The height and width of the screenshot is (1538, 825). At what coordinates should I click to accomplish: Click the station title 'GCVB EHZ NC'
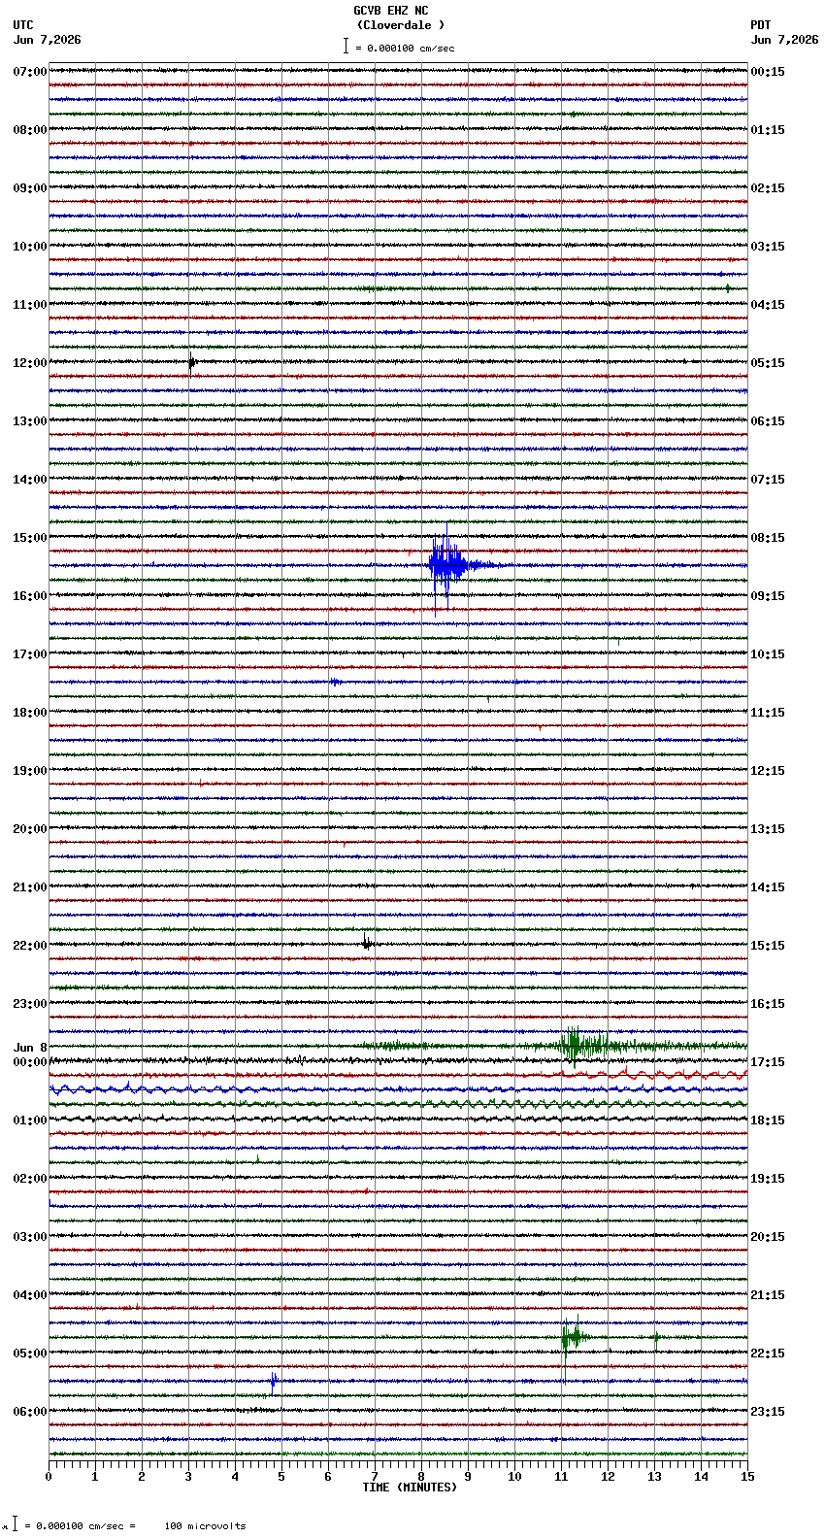[x=390, y=11]
